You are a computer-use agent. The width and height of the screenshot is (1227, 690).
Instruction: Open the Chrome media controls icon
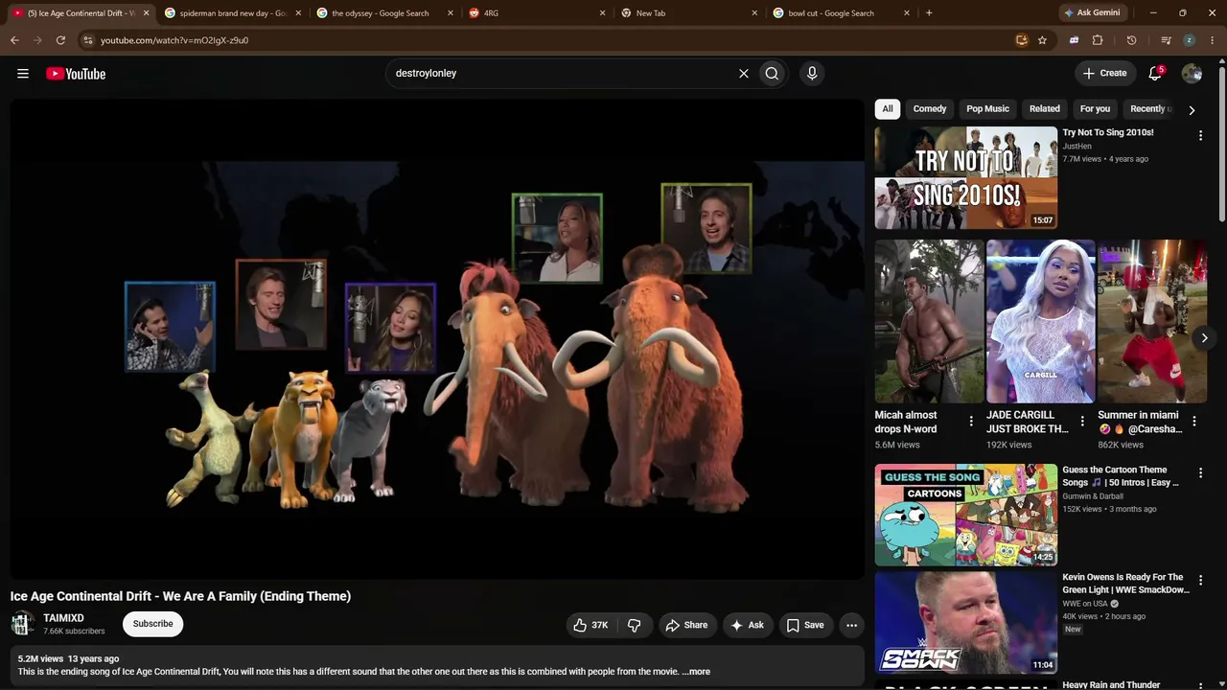coord(1166,40)
